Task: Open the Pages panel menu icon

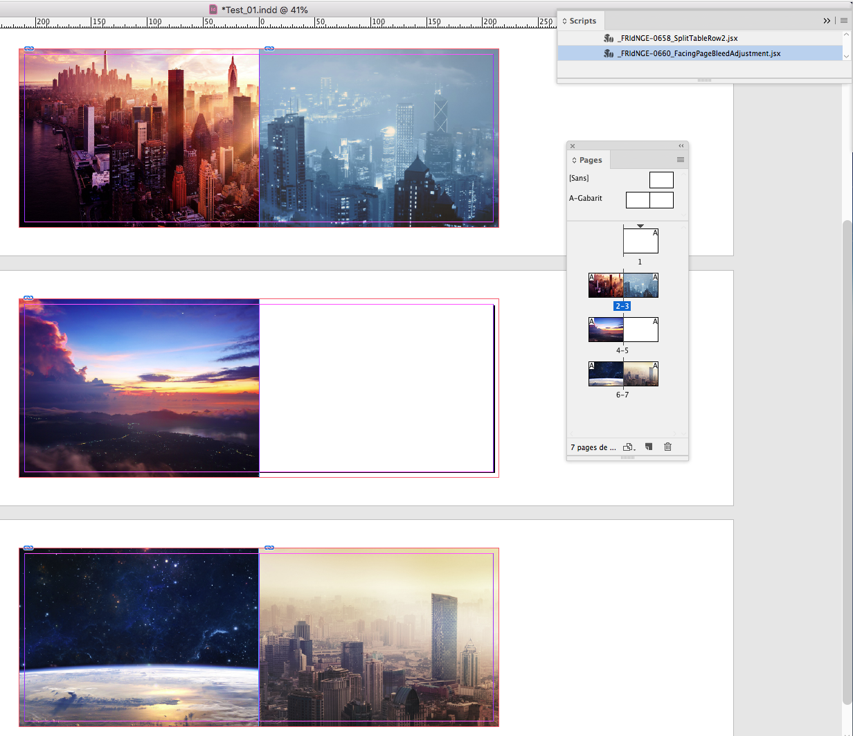Action: pos(680,159)
